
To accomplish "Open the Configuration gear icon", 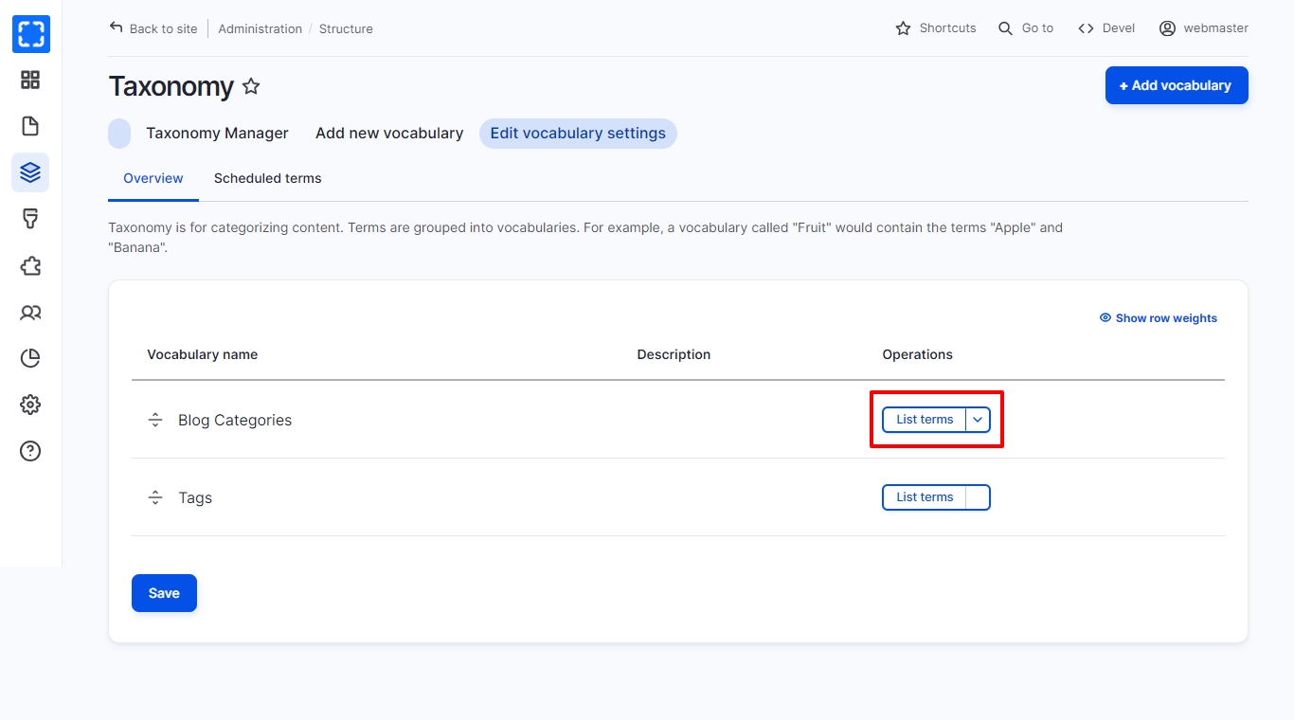I will point(30,405).
